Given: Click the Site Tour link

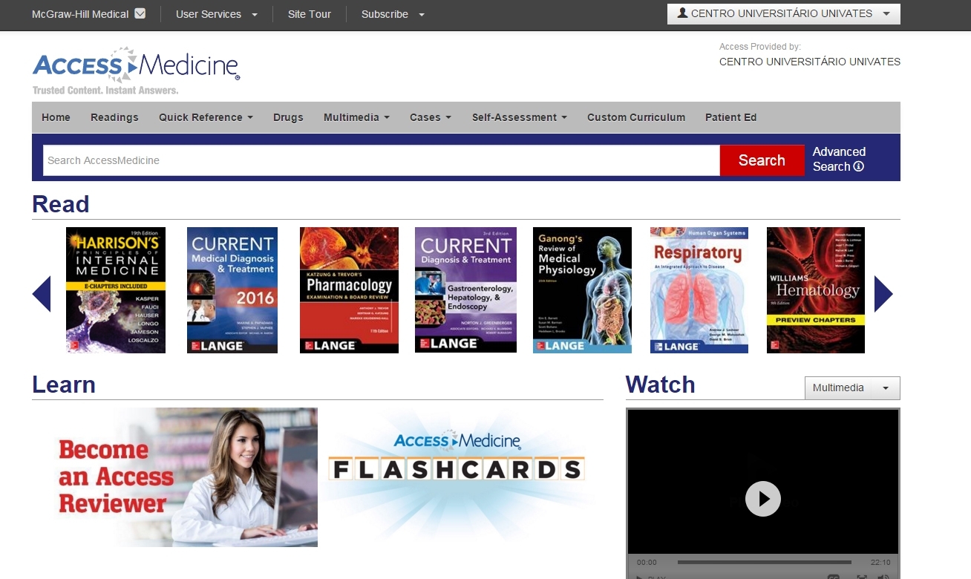Looking at the screenshot, I should coord(310,14).
